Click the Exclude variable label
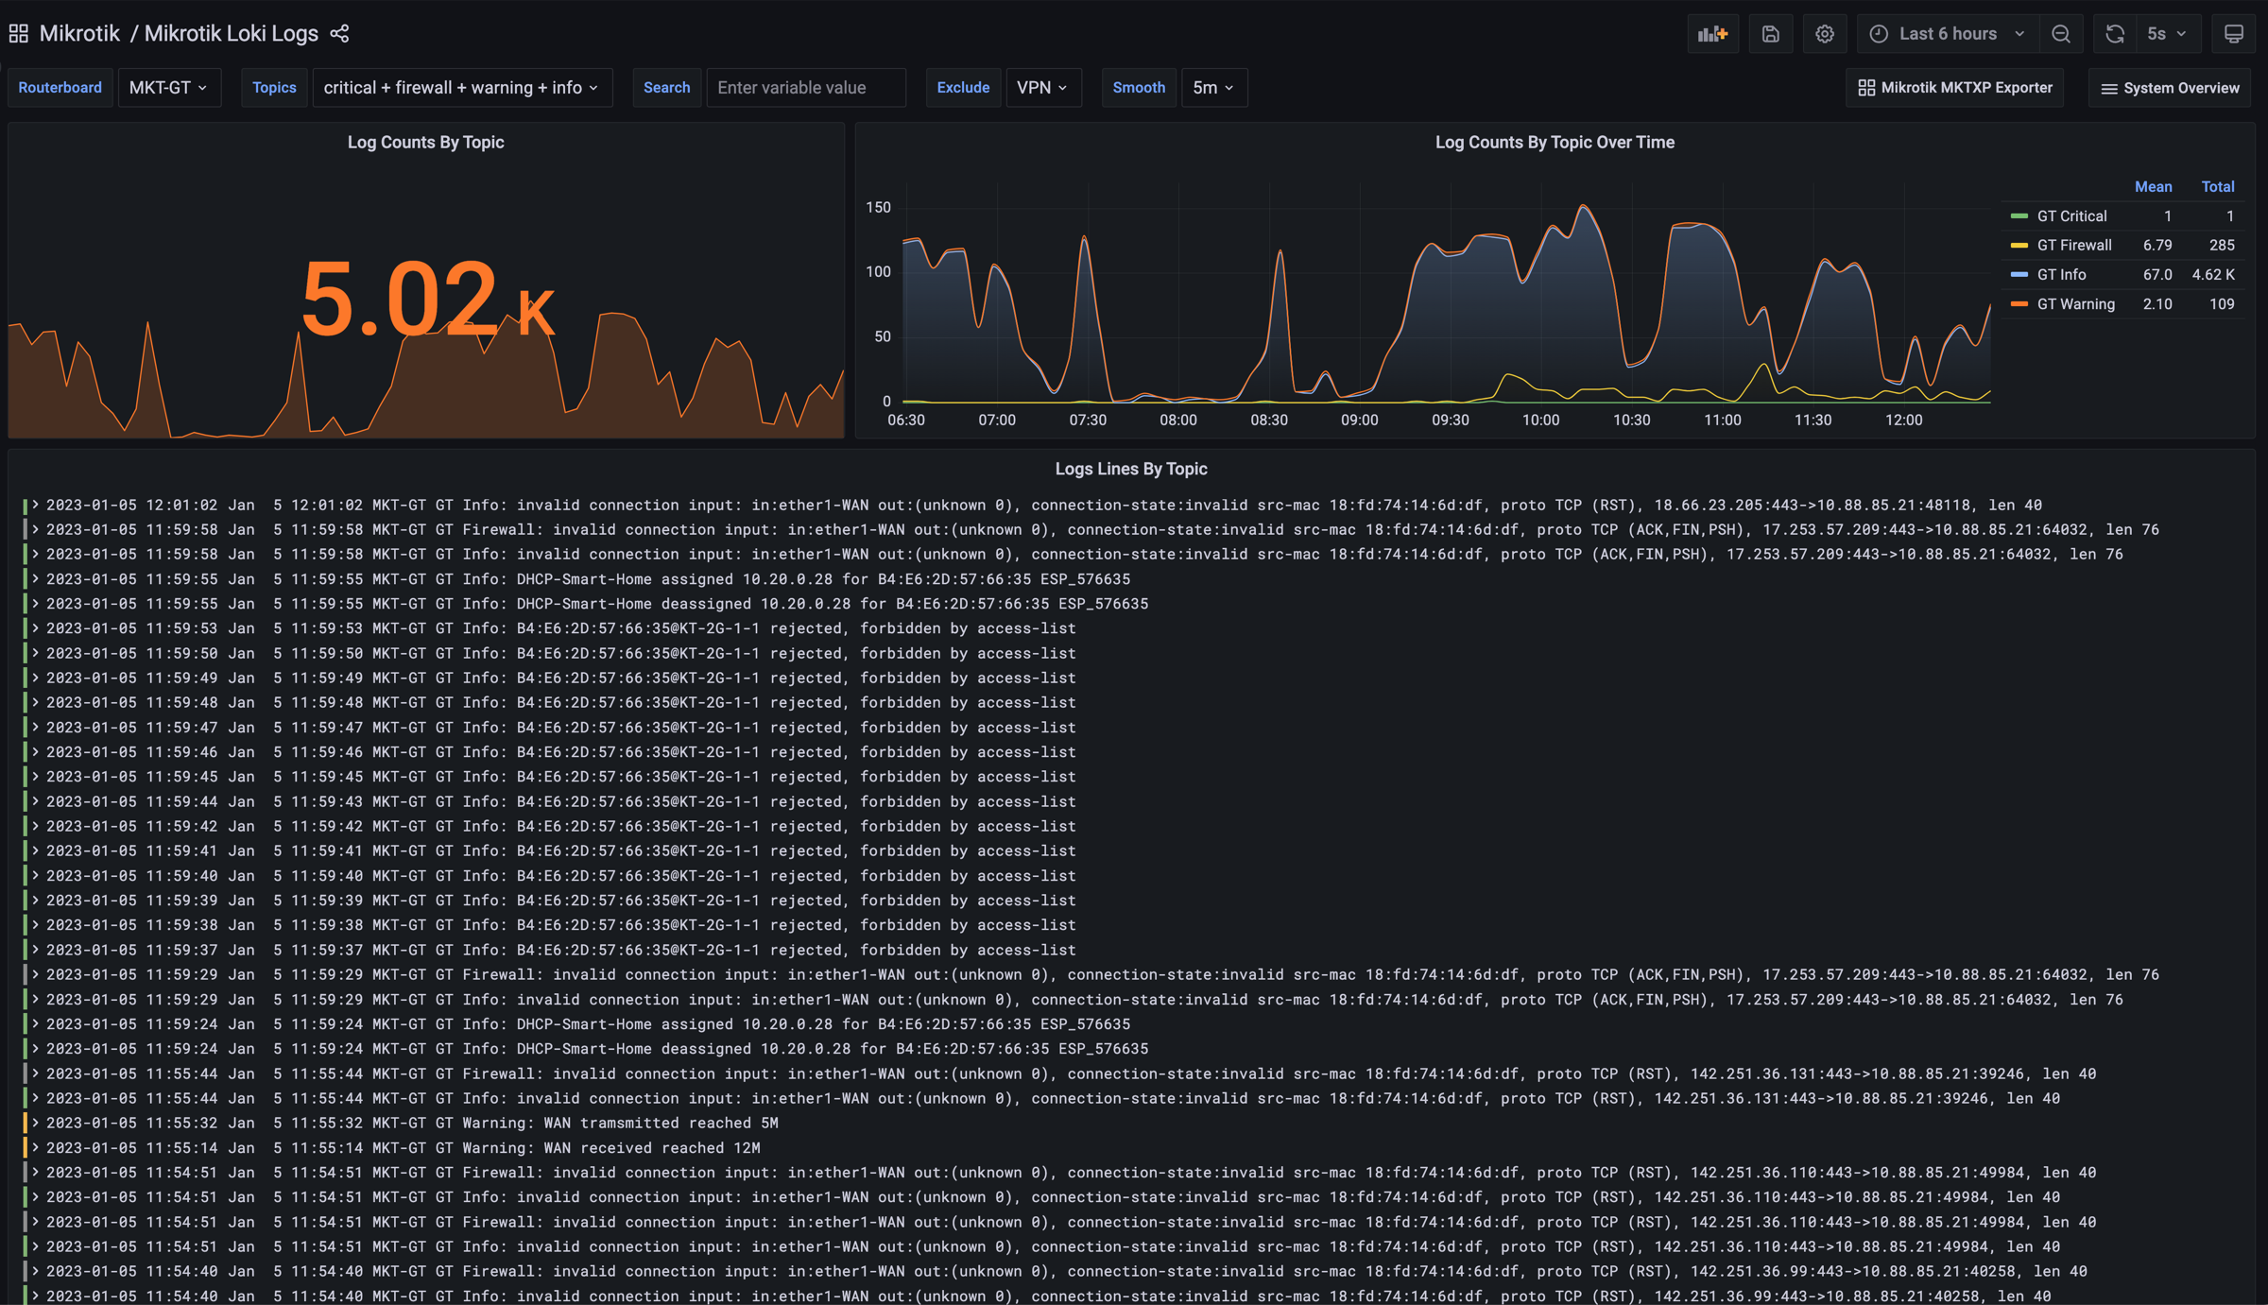 point(963,88)
